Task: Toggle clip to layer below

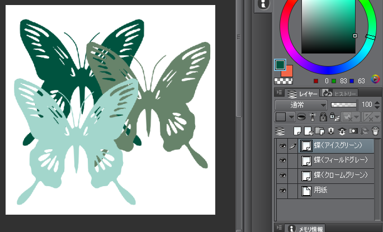Action: click(x=301, y=117)
